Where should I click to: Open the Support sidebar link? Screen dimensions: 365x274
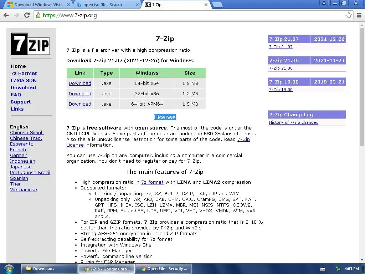20,102
